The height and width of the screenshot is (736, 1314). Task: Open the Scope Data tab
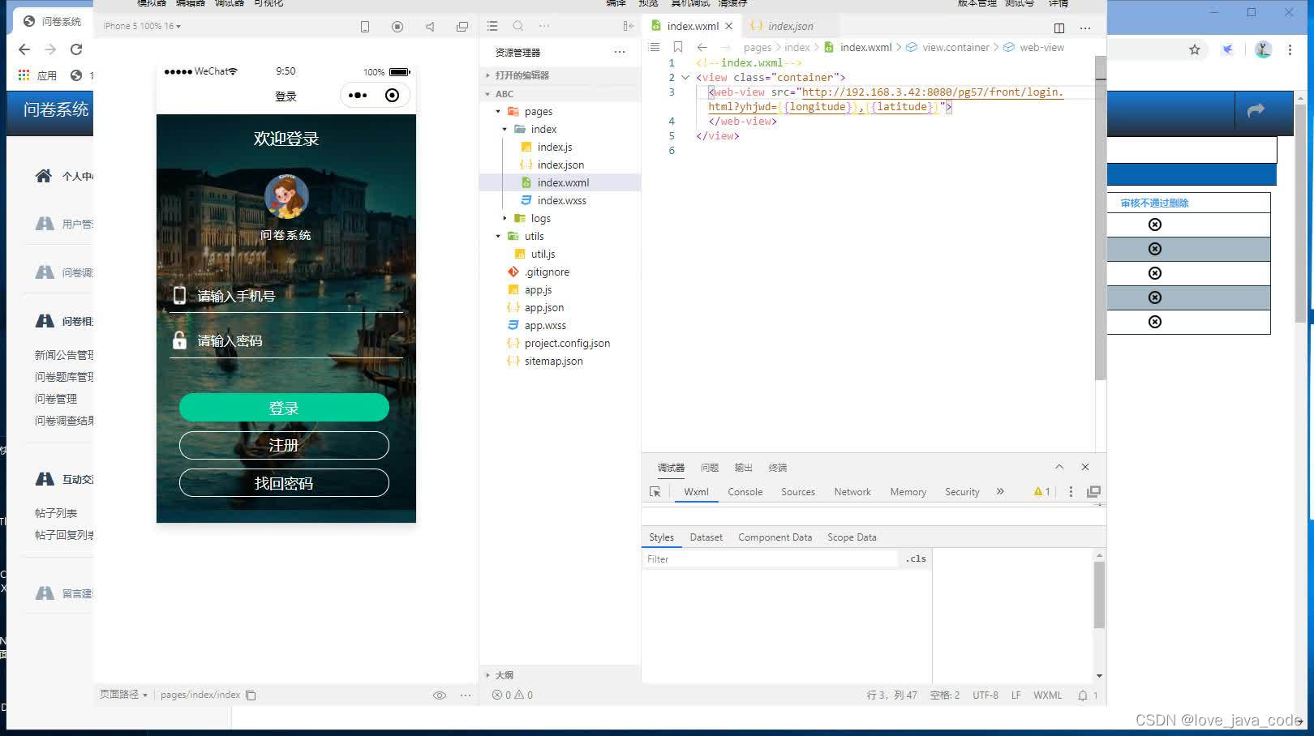(x=852, y=537)
